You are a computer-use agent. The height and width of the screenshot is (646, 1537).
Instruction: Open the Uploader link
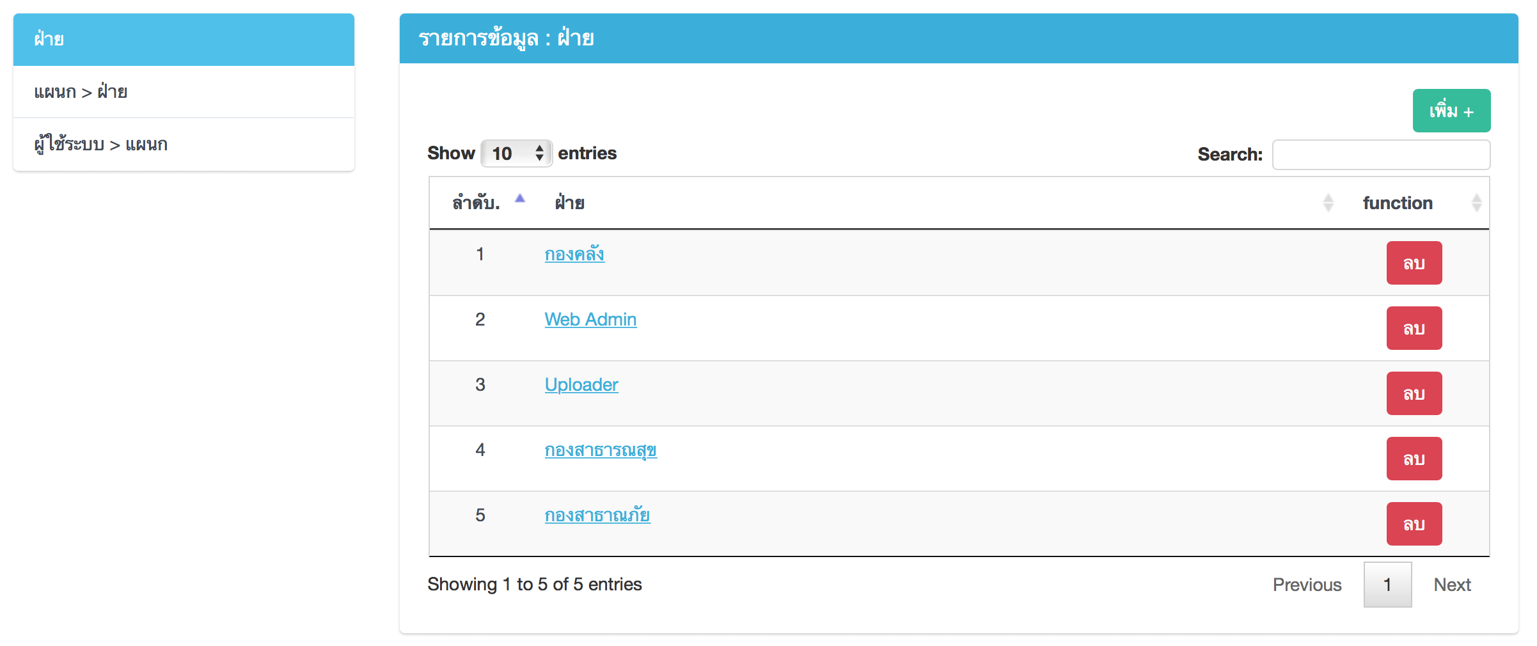581,384
